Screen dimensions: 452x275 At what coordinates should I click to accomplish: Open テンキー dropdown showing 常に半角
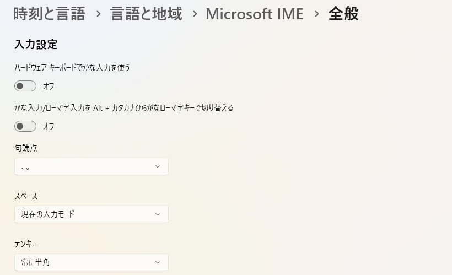tap(91, 262)
